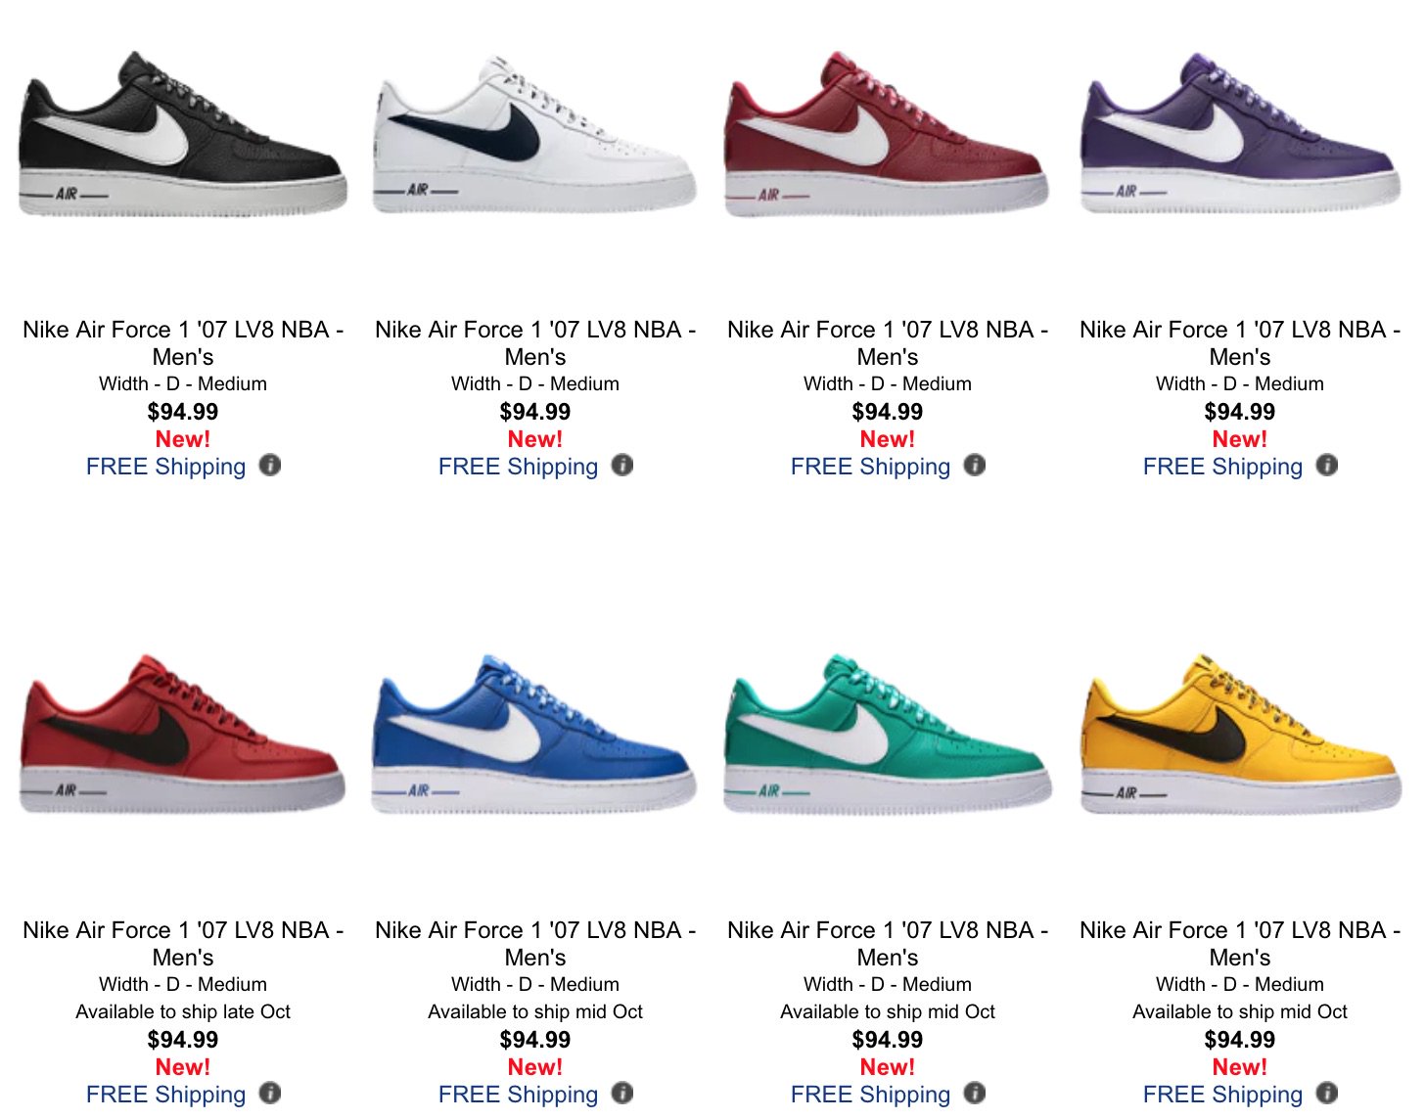This screenshot has width=1425, height=1119.
Task: Open product title of late Oct red shoe
Action: pos(183,944)
